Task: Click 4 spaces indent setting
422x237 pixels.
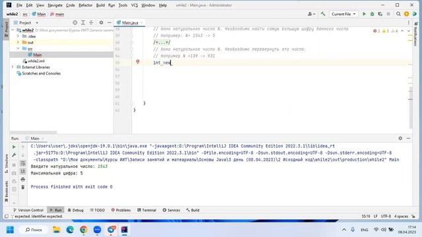Action: (401, 217)
